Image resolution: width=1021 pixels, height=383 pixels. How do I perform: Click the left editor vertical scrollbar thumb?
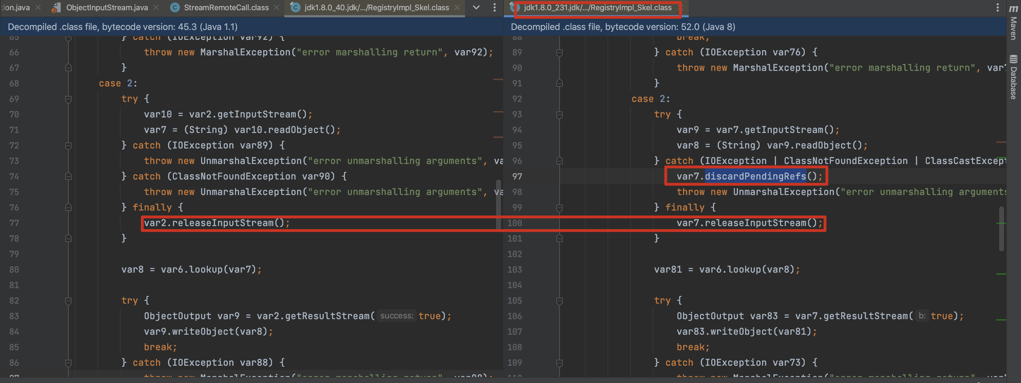498,204
